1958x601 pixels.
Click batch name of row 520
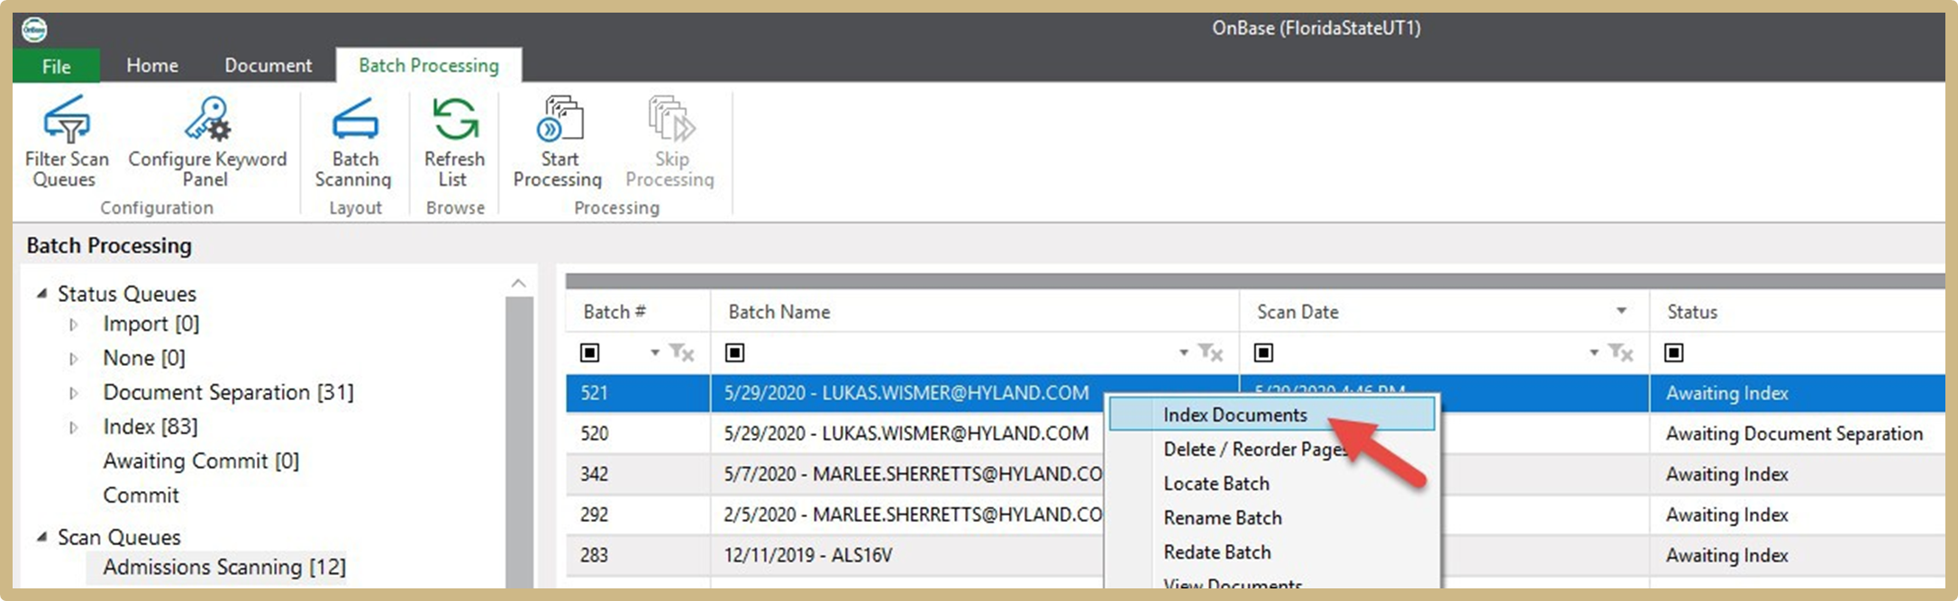(906, 433)
